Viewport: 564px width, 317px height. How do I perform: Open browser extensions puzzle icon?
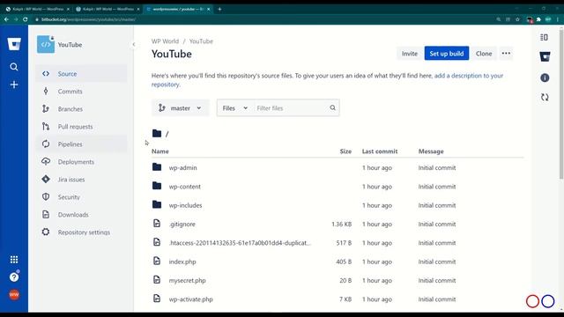click(x=538, y=19)
